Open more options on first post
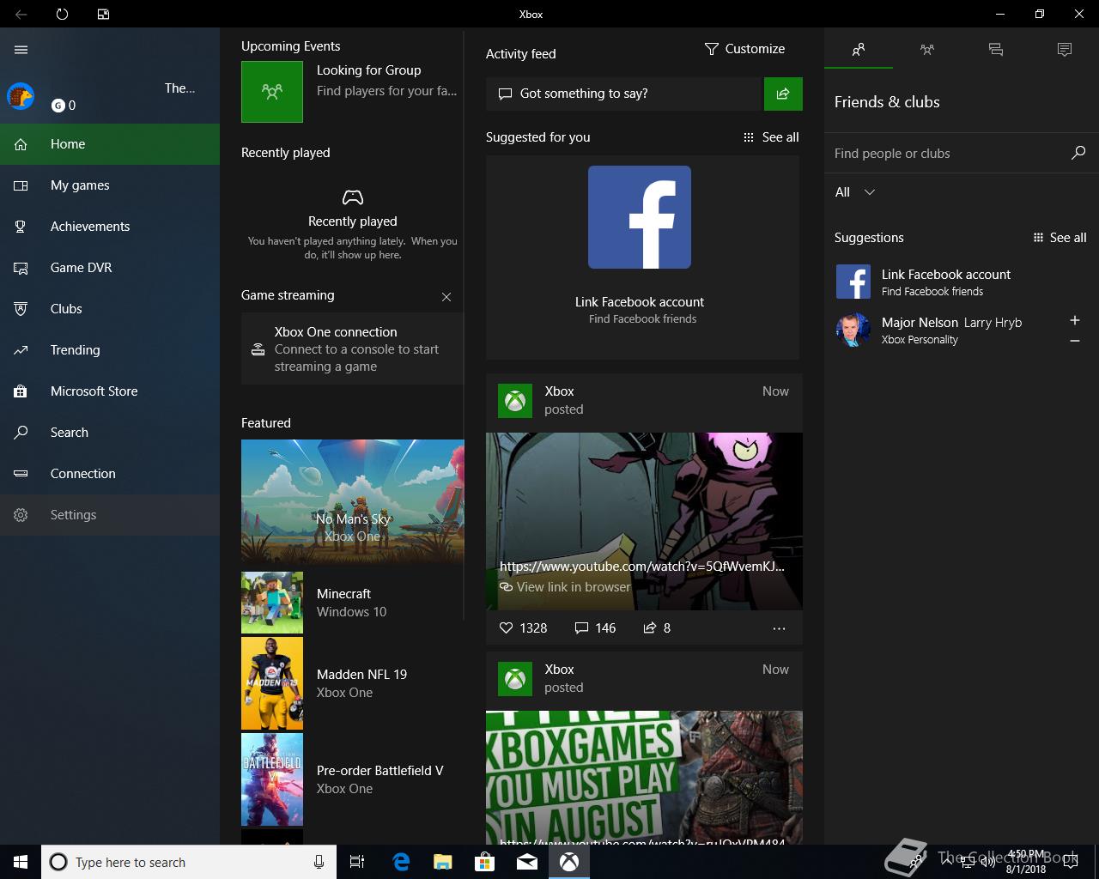 779,628
